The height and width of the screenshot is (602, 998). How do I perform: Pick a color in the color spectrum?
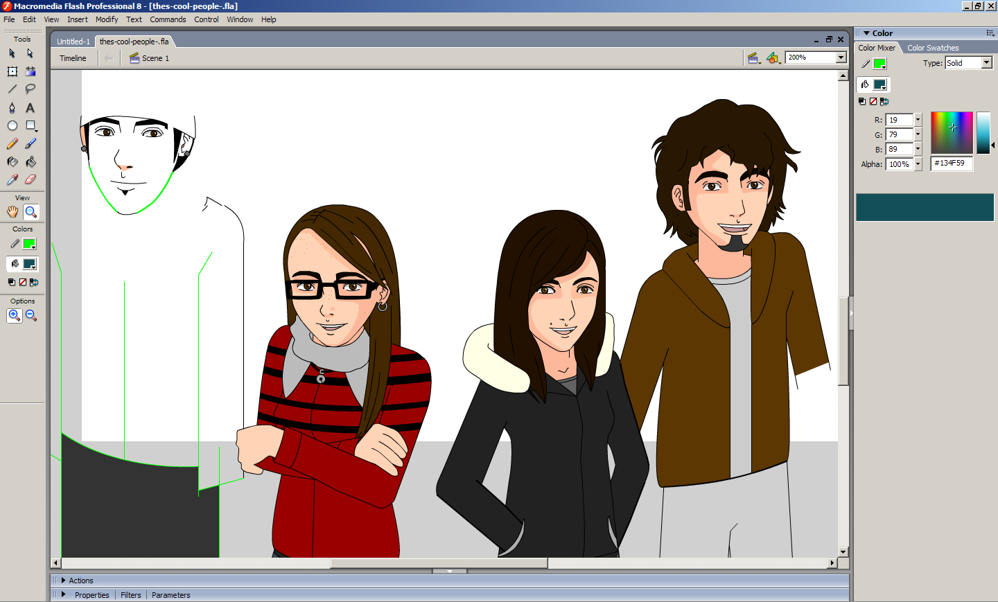tap(952, 133)
